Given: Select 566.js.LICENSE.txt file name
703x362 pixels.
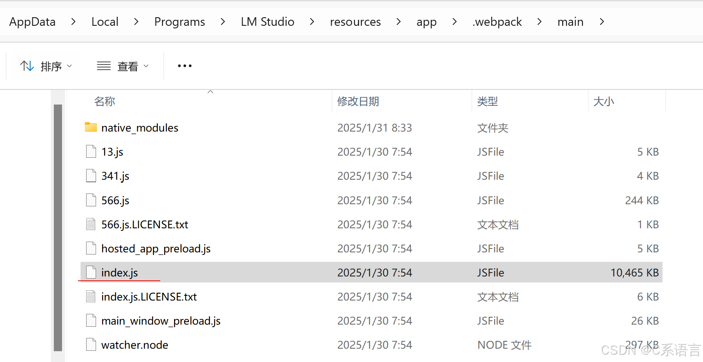Looking at the screenshot, I should tap(145, 224).
